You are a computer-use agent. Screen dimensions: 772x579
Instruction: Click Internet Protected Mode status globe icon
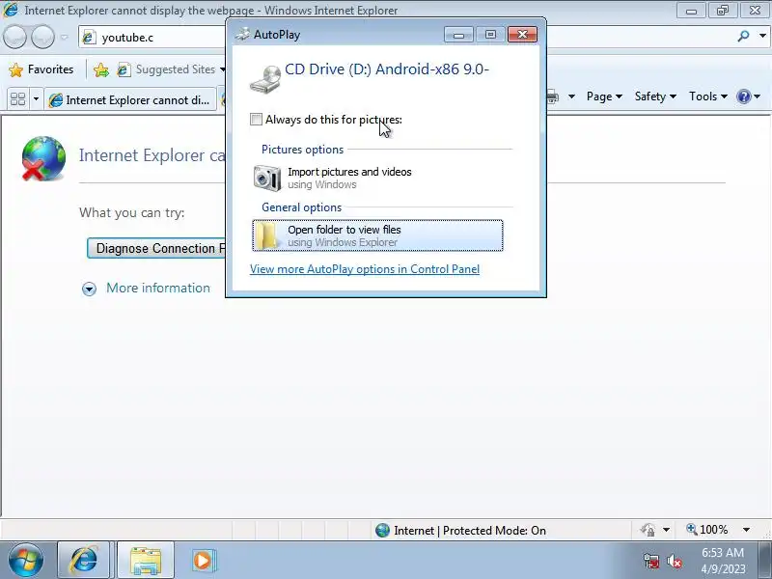pyautogui.click(x=382, y=530)
